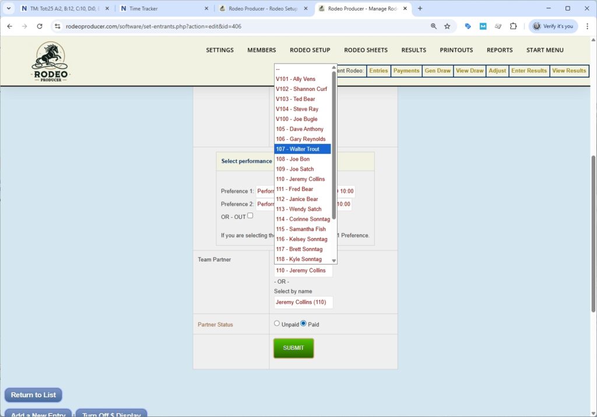
Task: Click the zoom magnifier icon in address bar
Action: [434, 26]
